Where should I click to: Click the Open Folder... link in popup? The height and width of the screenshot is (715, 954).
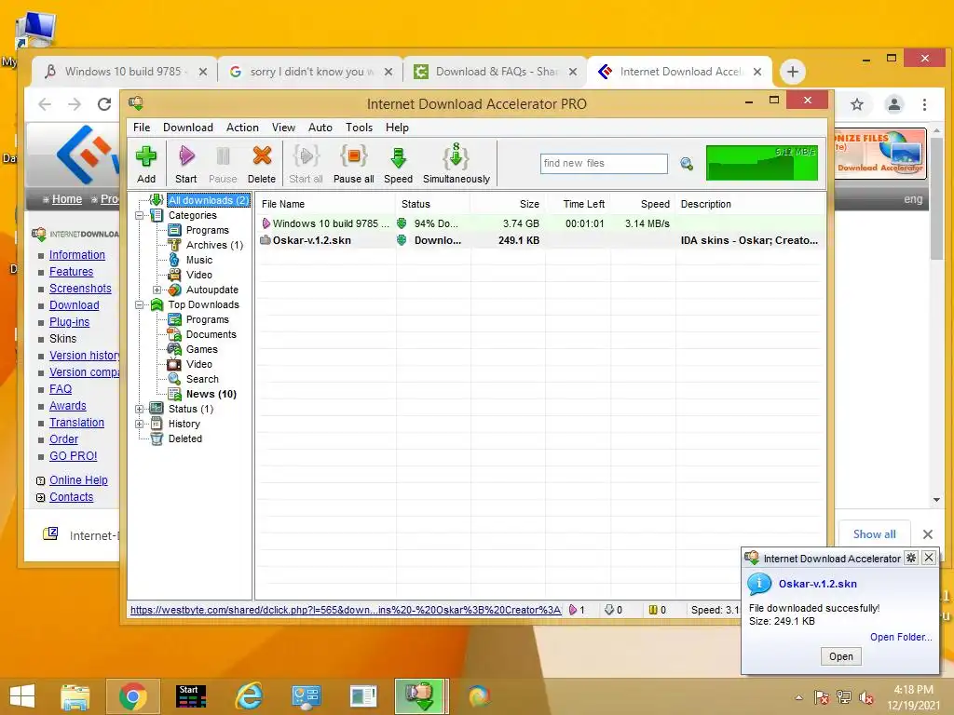coord(901,637)
